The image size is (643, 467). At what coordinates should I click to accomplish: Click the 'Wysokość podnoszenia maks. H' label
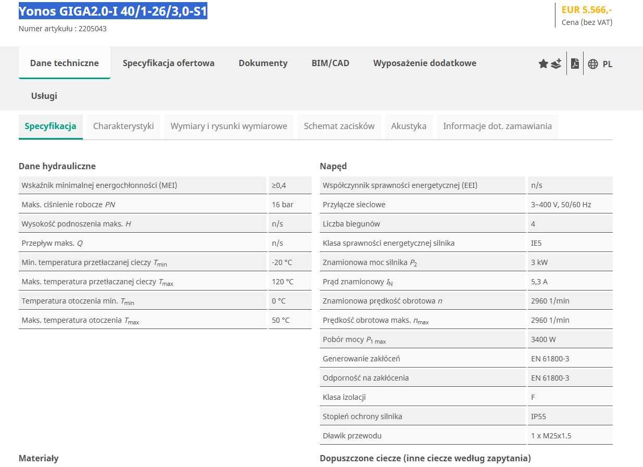[x=76, y=224]
